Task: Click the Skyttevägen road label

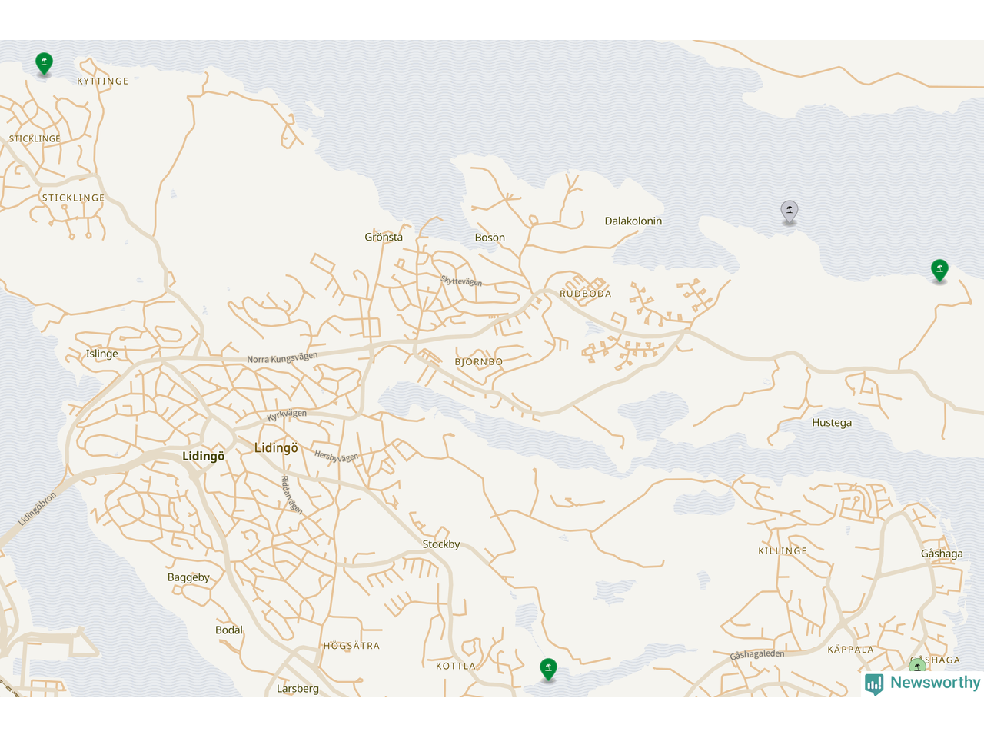Action: tap(461, 281)
